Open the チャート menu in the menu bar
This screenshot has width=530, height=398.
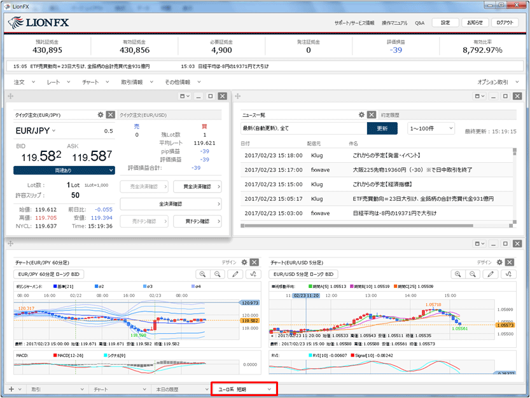(x=95, y=82)
